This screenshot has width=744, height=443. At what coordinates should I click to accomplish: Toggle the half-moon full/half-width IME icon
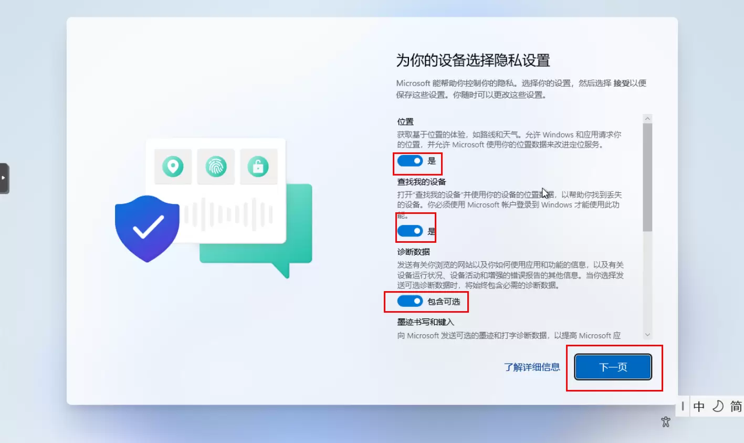pyautogui.click(x=718, y=406)
